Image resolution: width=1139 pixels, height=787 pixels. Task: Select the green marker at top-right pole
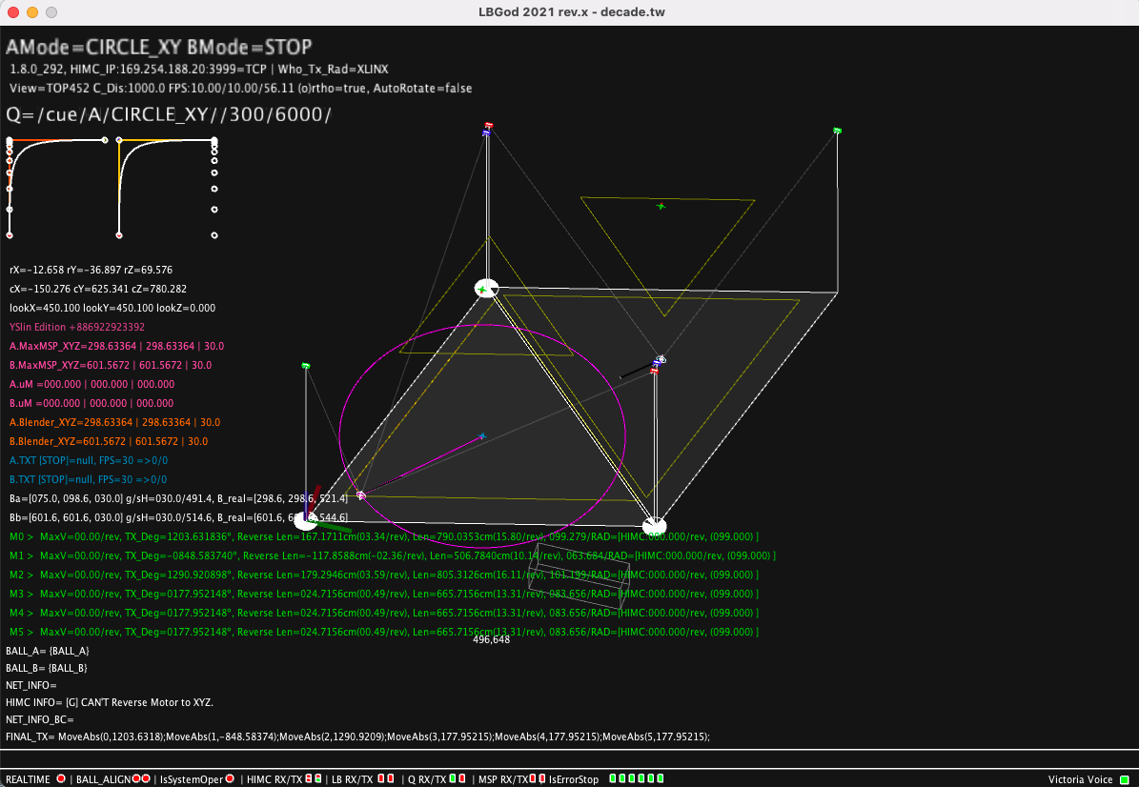click(837, 131)
